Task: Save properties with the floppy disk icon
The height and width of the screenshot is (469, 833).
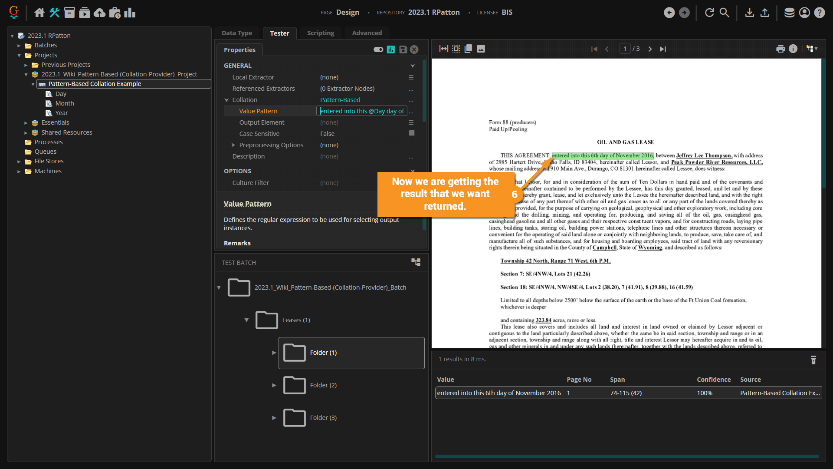Action: click(403, 50)
